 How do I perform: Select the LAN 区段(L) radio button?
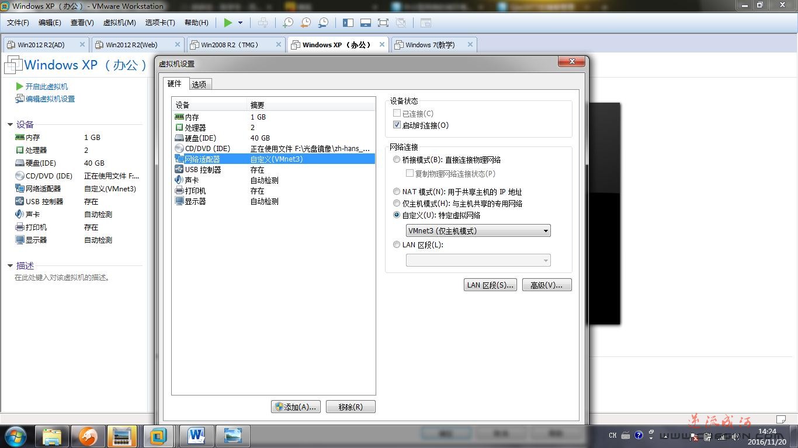click(x=397, y=245)
